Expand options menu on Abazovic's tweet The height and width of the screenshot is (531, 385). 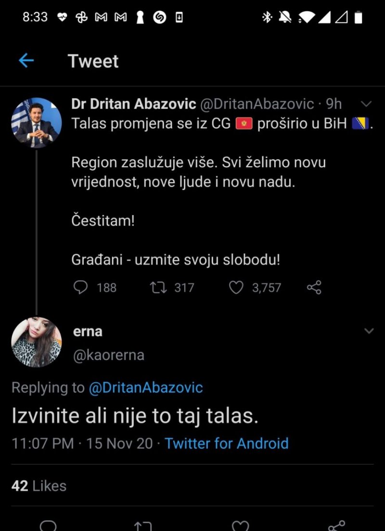pos(366,104)
